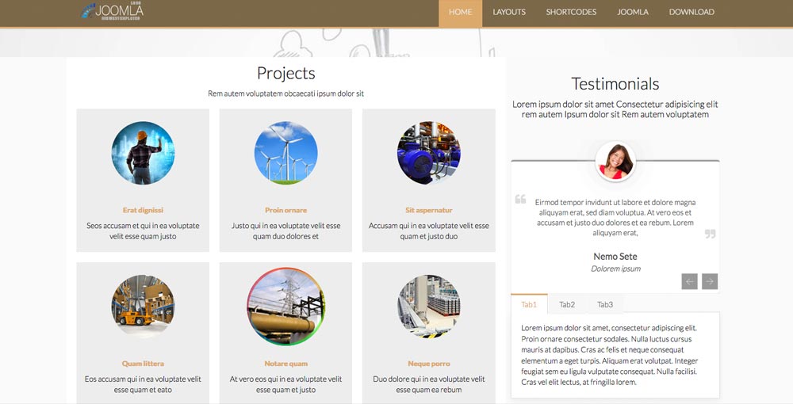The height and width of the screenshot is (404, 793).
Task: Click the Joomla logo in header
Action: 112,12
